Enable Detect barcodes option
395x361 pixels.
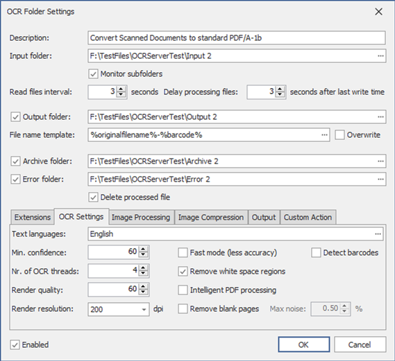(316, 253)
